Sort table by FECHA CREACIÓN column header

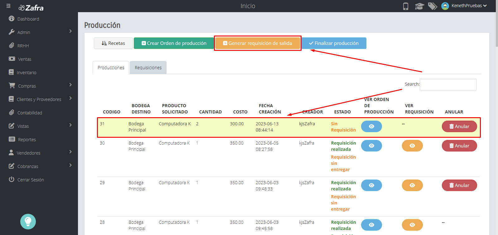pyautogui.click(x=270, y=109)
